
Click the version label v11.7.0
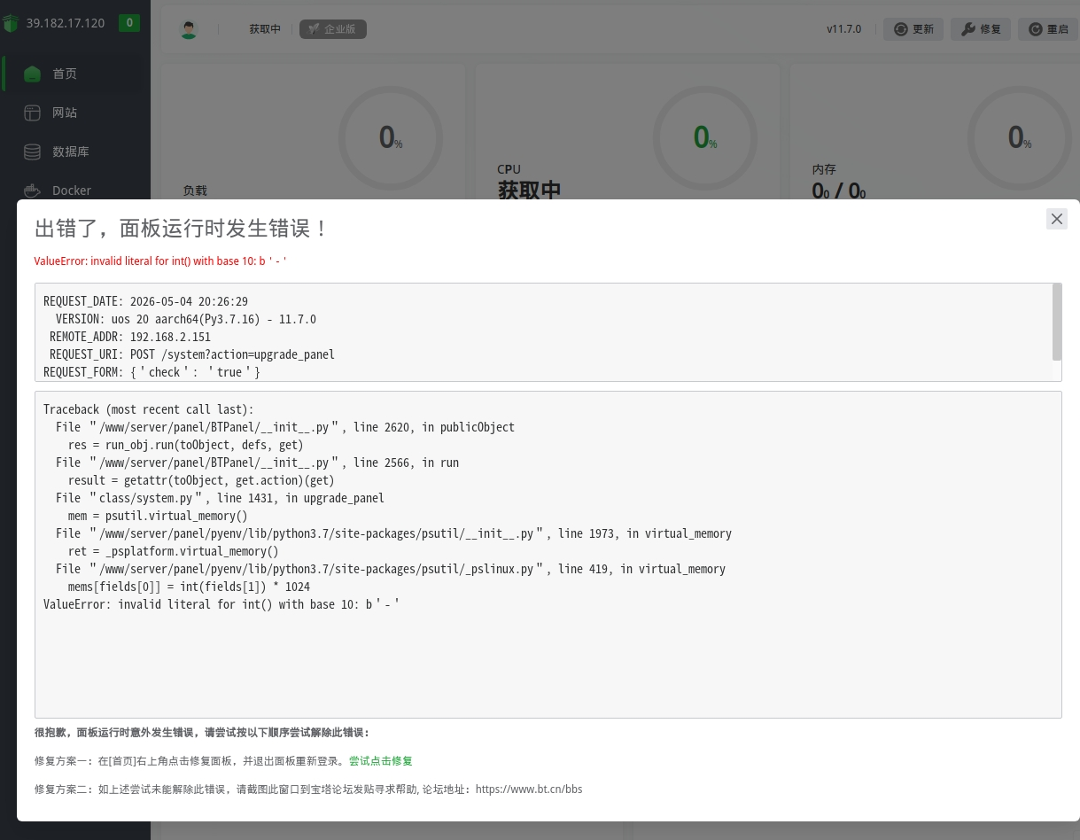[844, 29]
